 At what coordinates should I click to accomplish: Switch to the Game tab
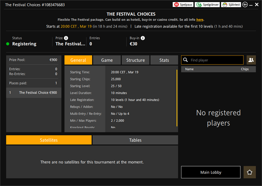click(x=107, y=60)
